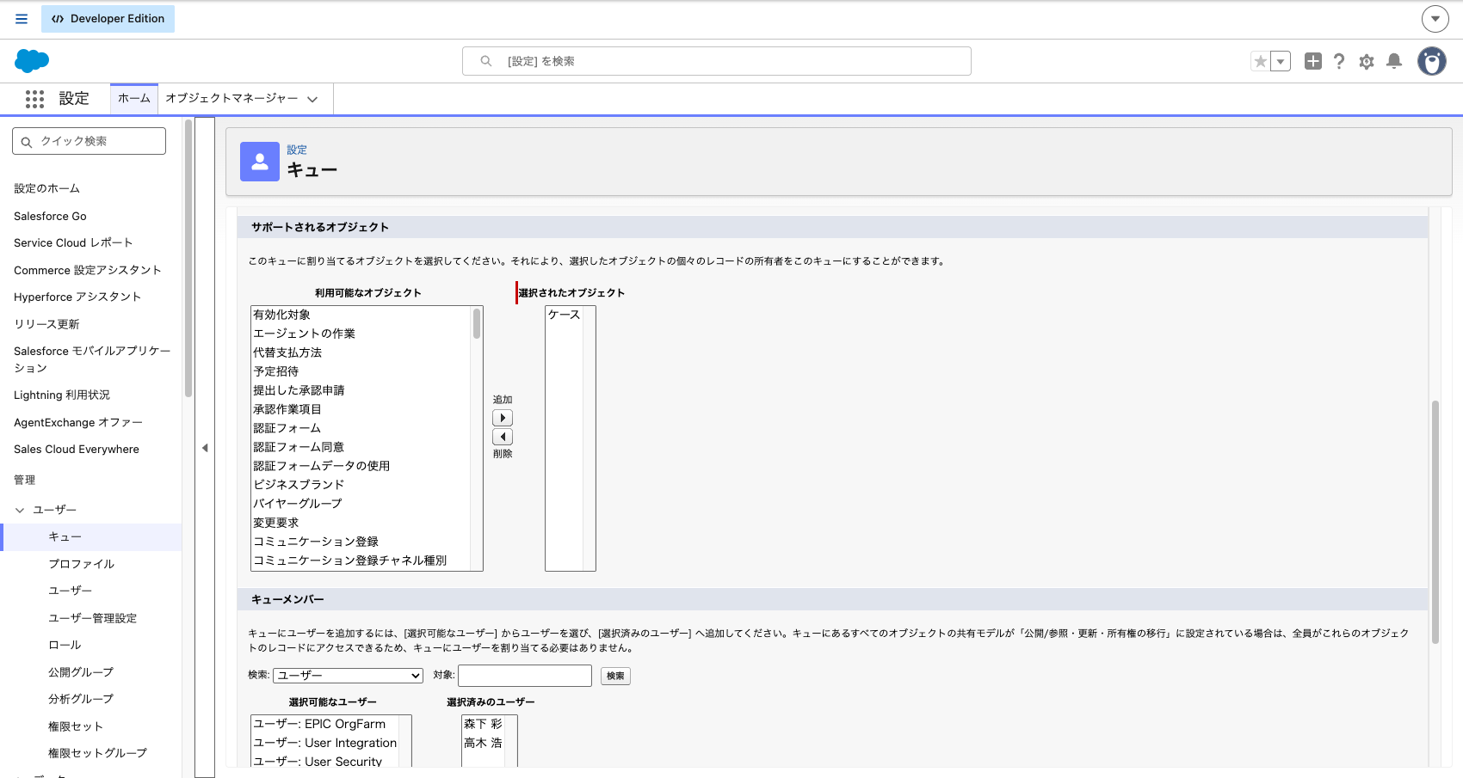This screenshot has width=1463, height=778.
Task: Collapse the sidebar with the left arrow handle
Action: coord(205,448)
